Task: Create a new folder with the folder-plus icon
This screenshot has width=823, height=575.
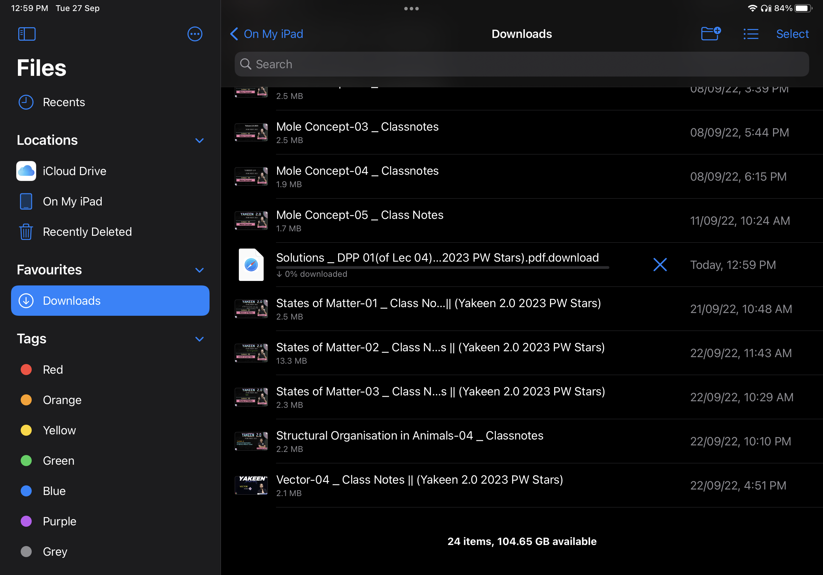Action: click(710, 34)
